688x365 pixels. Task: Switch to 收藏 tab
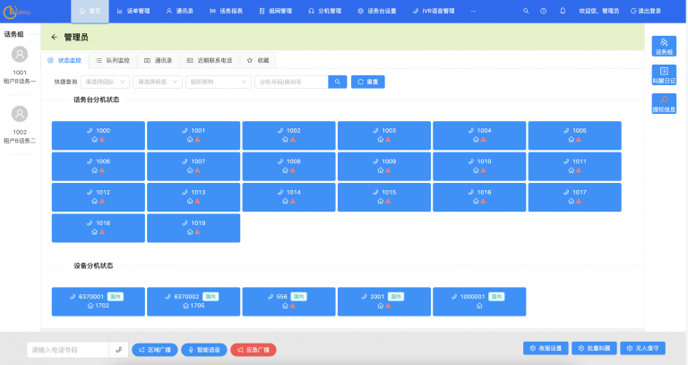[258, 61]
